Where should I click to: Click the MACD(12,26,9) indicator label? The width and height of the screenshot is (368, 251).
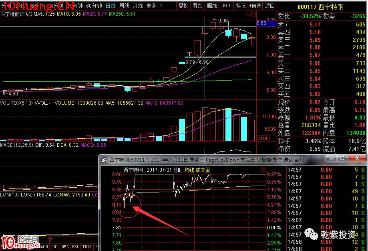tap(16, 145)
